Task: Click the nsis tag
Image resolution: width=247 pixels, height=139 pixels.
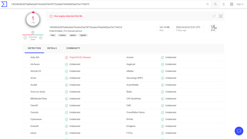Action: 53,35
